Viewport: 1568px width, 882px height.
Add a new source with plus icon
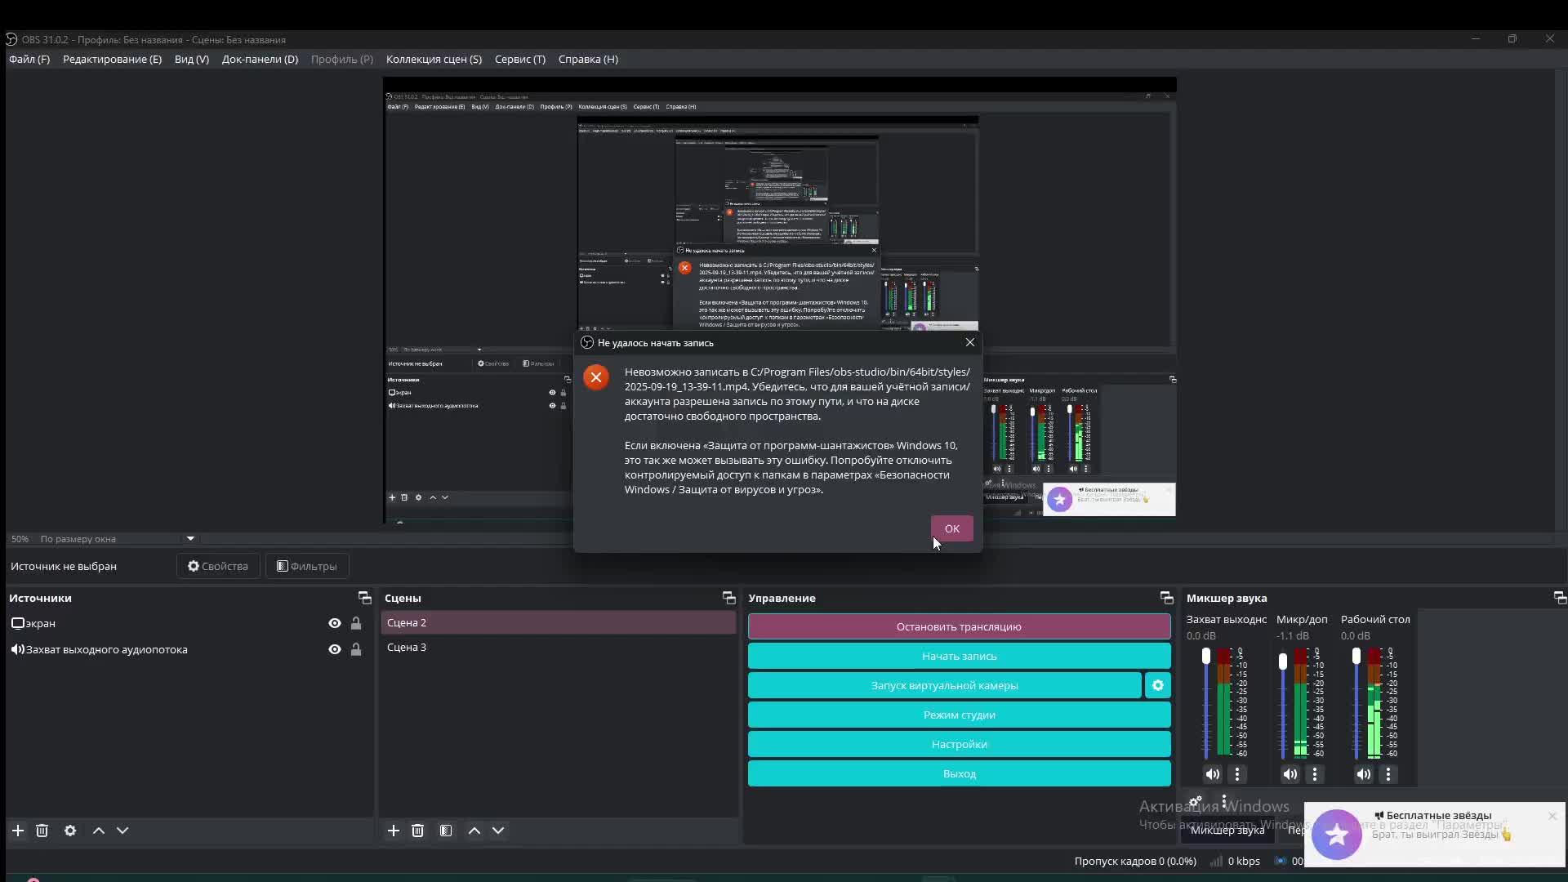tap(18, 831)
